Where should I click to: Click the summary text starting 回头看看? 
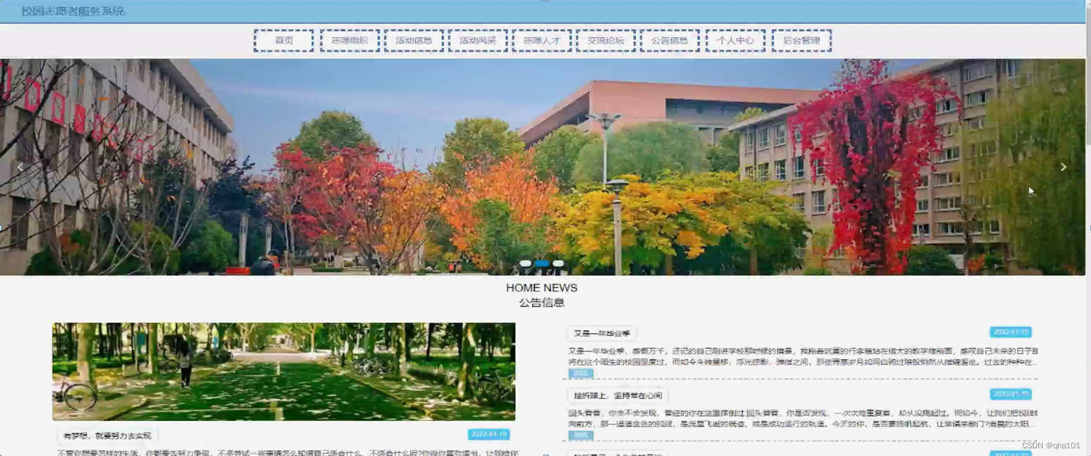click(803, 418)
